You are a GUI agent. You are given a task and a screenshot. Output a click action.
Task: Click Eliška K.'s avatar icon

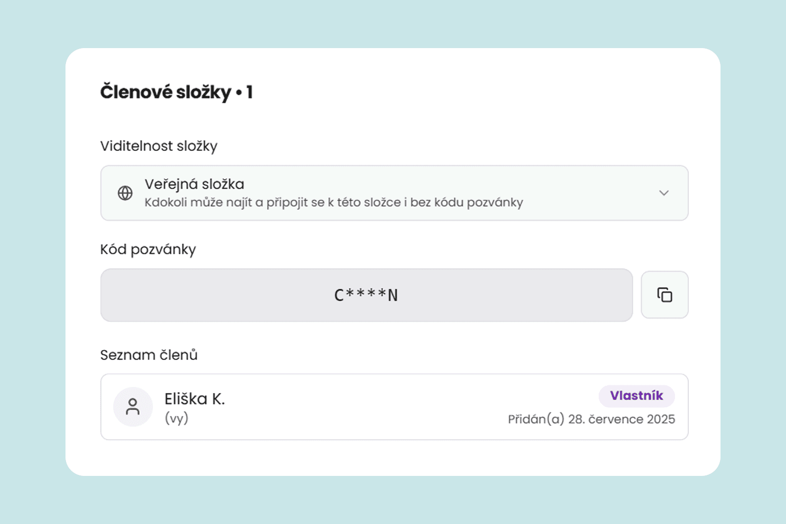133,407
